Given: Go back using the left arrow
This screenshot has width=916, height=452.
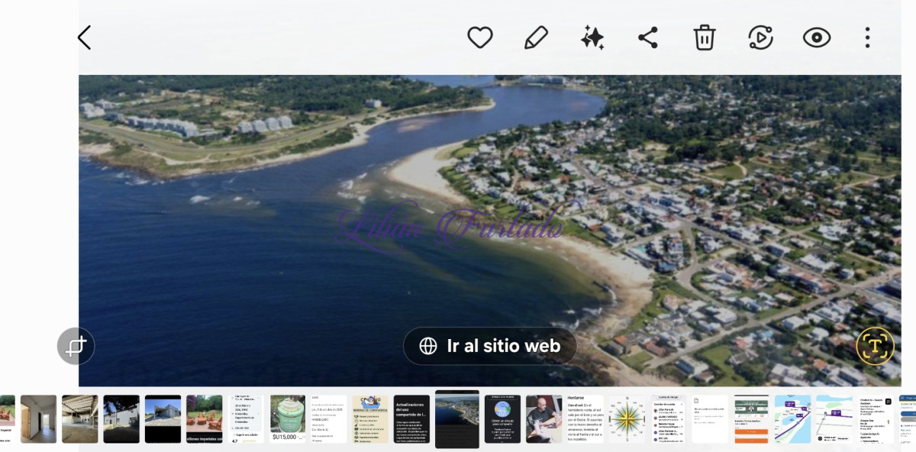Looking at the screenshot, I should coord(85,37).
